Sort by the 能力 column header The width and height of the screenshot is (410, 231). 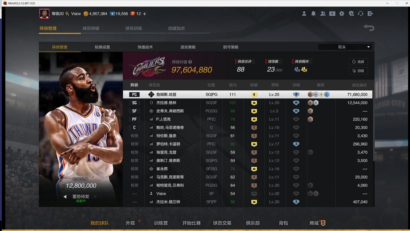233,85
